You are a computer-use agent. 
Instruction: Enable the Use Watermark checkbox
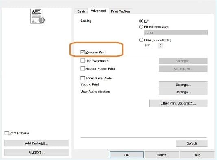pyautogui.click(x=82, y=60)
